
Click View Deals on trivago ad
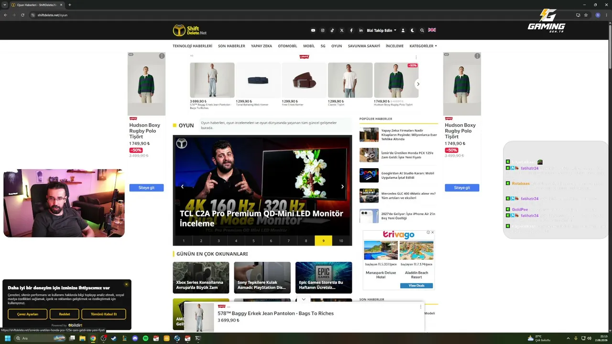416,286
